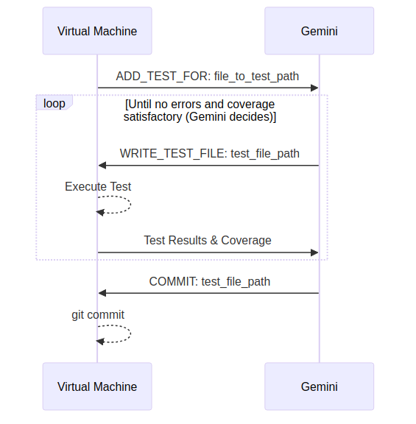Click the arrowhead of the COMMIT arrow
The image size is (416, 424).
click(102, 293)
